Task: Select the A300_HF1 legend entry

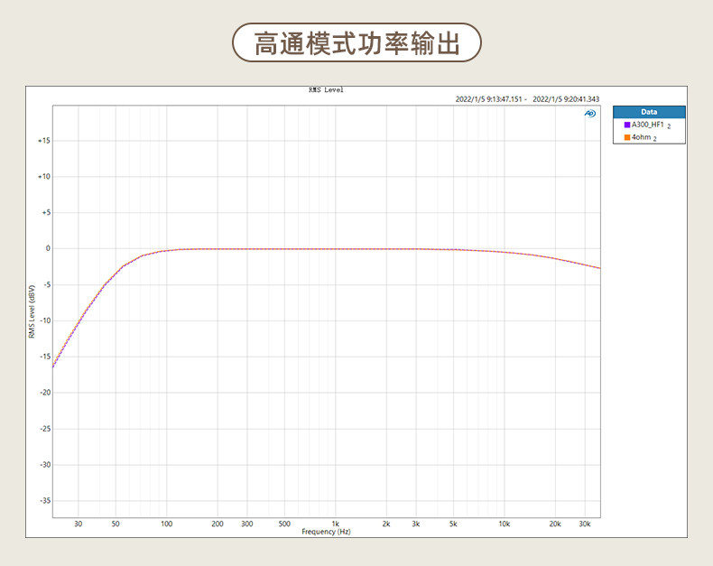Action: (648, 125)
